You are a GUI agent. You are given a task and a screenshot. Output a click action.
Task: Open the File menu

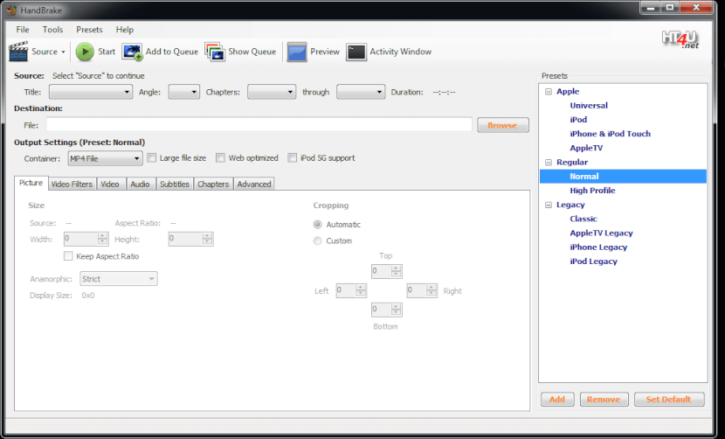[22, 30]
